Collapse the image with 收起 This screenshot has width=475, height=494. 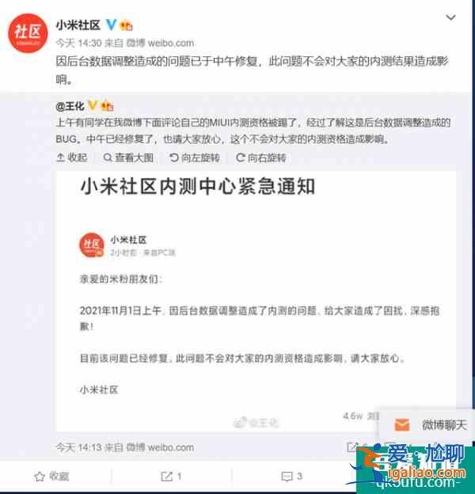point(71,158)
